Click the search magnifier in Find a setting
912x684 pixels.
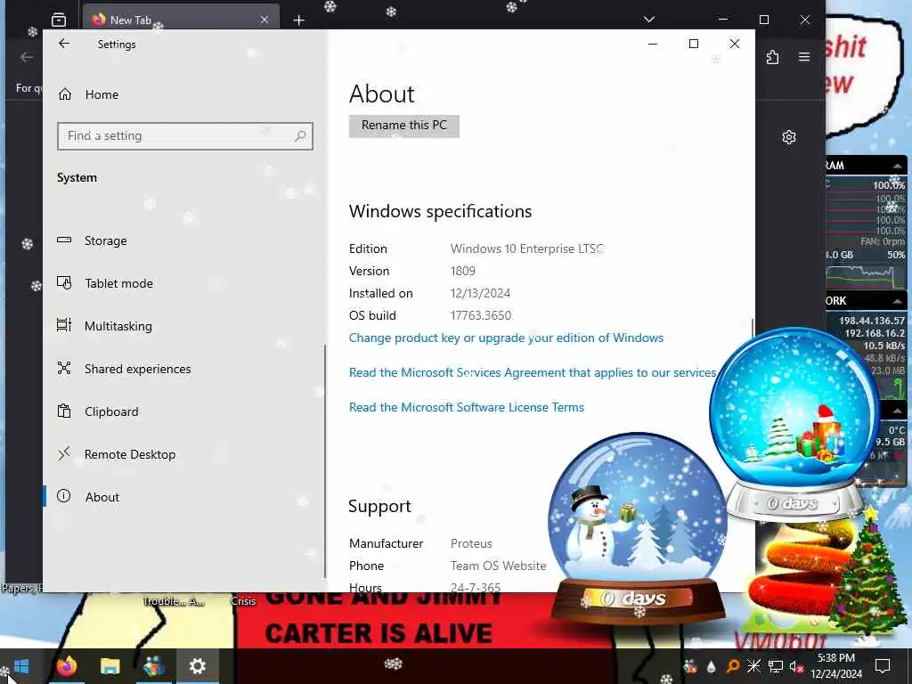coord(300,136)
